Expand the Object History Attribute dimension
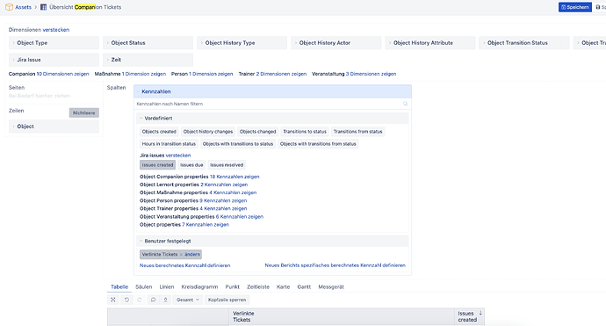Viewport: 606px width, 326px height. pyautogui.click(x=430, y=43)
